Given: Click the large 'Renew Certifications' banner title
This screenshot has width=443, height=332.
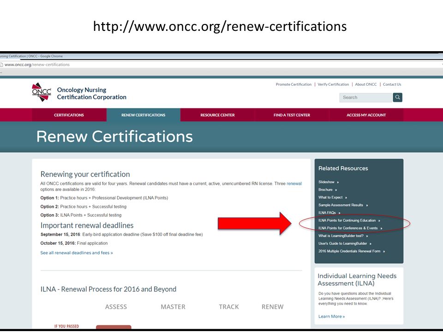Looking at the screenshot, I should (x=114, y=136).
